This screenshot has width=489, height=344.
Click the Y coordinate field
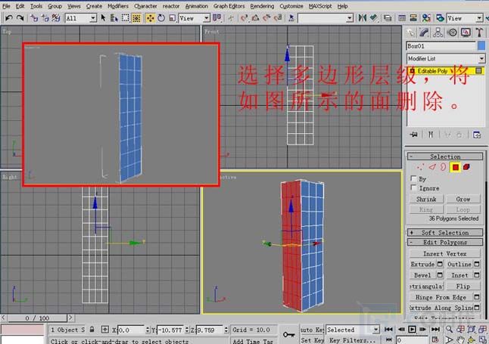172,330
